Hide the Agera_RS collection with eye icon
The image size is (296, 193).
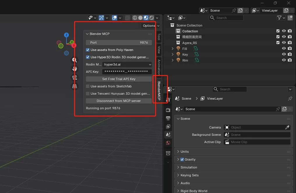284,43
